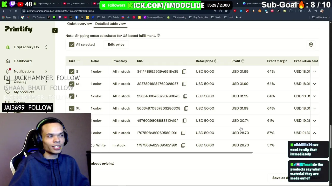Zoom page magnifier icon in address bar

pos(215,11)
